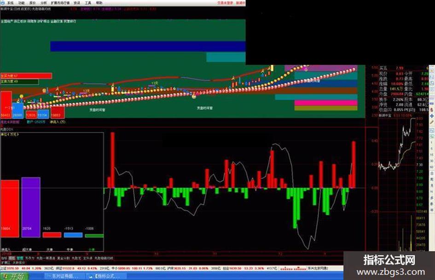This screenshot has height=280, width=435.
Task: Switch to 30-minute period in right toolbar
Action: pyautogui.click(x=432, y=161)
